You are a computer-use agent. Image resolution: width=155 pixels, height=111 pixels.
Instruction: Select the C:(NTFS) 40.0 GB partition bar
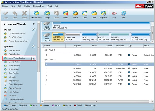101,26
